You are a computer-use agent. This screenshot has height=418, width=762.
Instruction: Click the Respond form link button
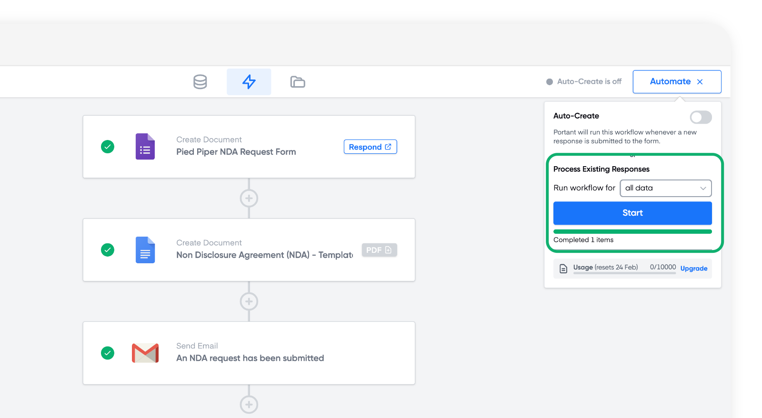(370, 147)
